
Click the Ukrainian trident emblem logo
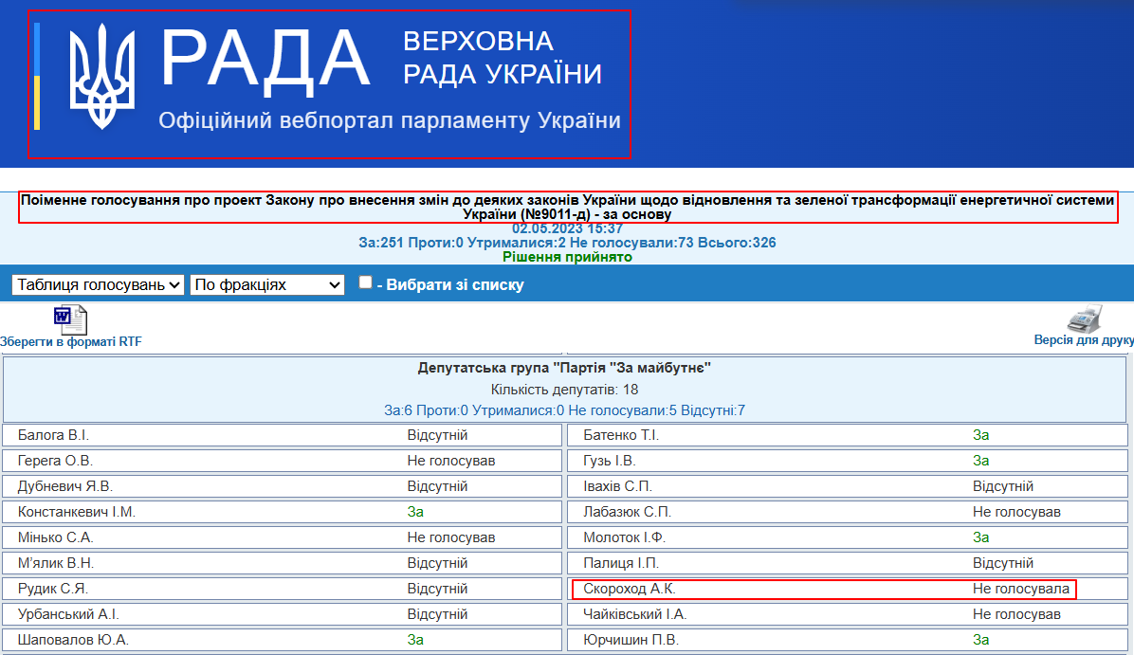(x=102, y=77)
